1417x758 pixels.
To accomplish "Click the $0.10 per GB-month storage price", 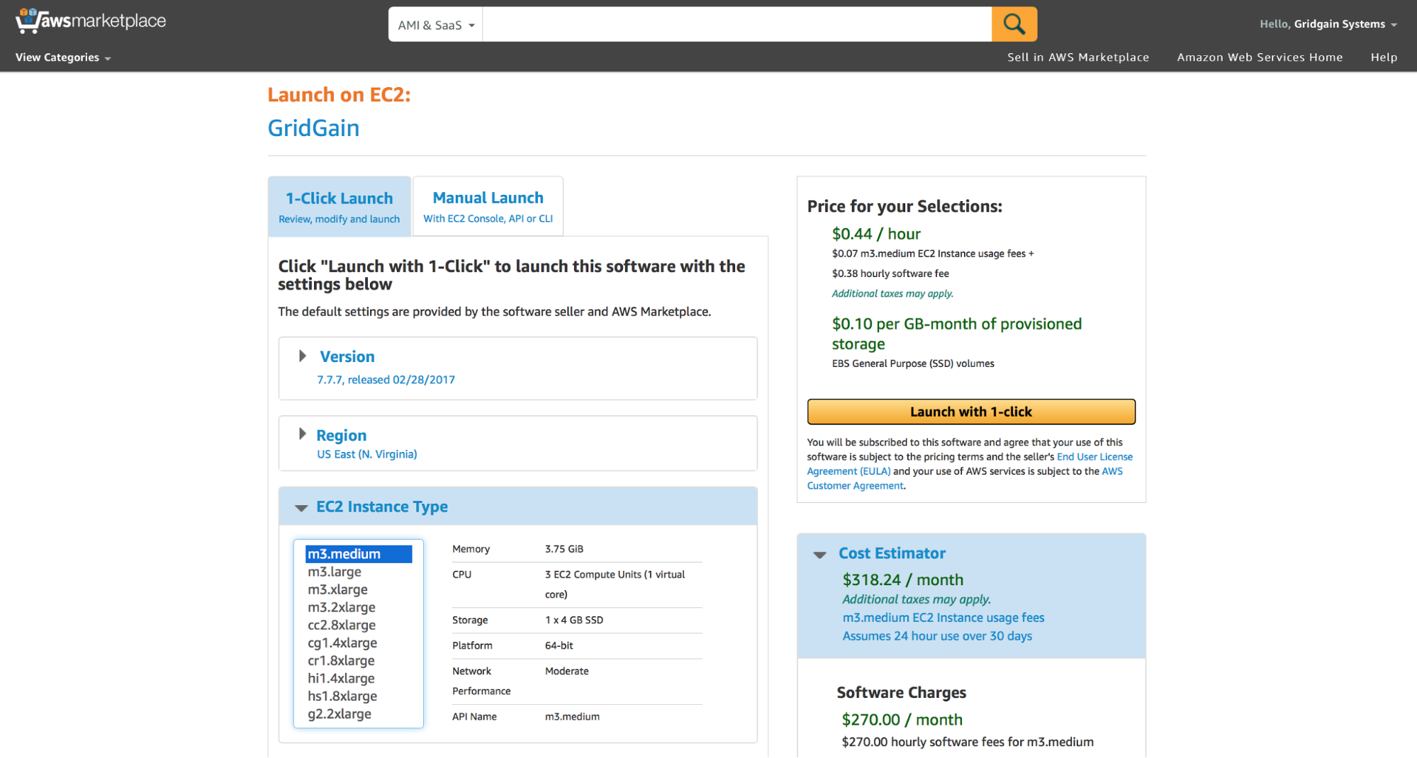I will [957, 334].
